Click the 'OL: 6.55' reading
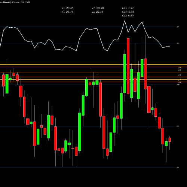Viewport: 187px width, 187px height. coord(128,16)
